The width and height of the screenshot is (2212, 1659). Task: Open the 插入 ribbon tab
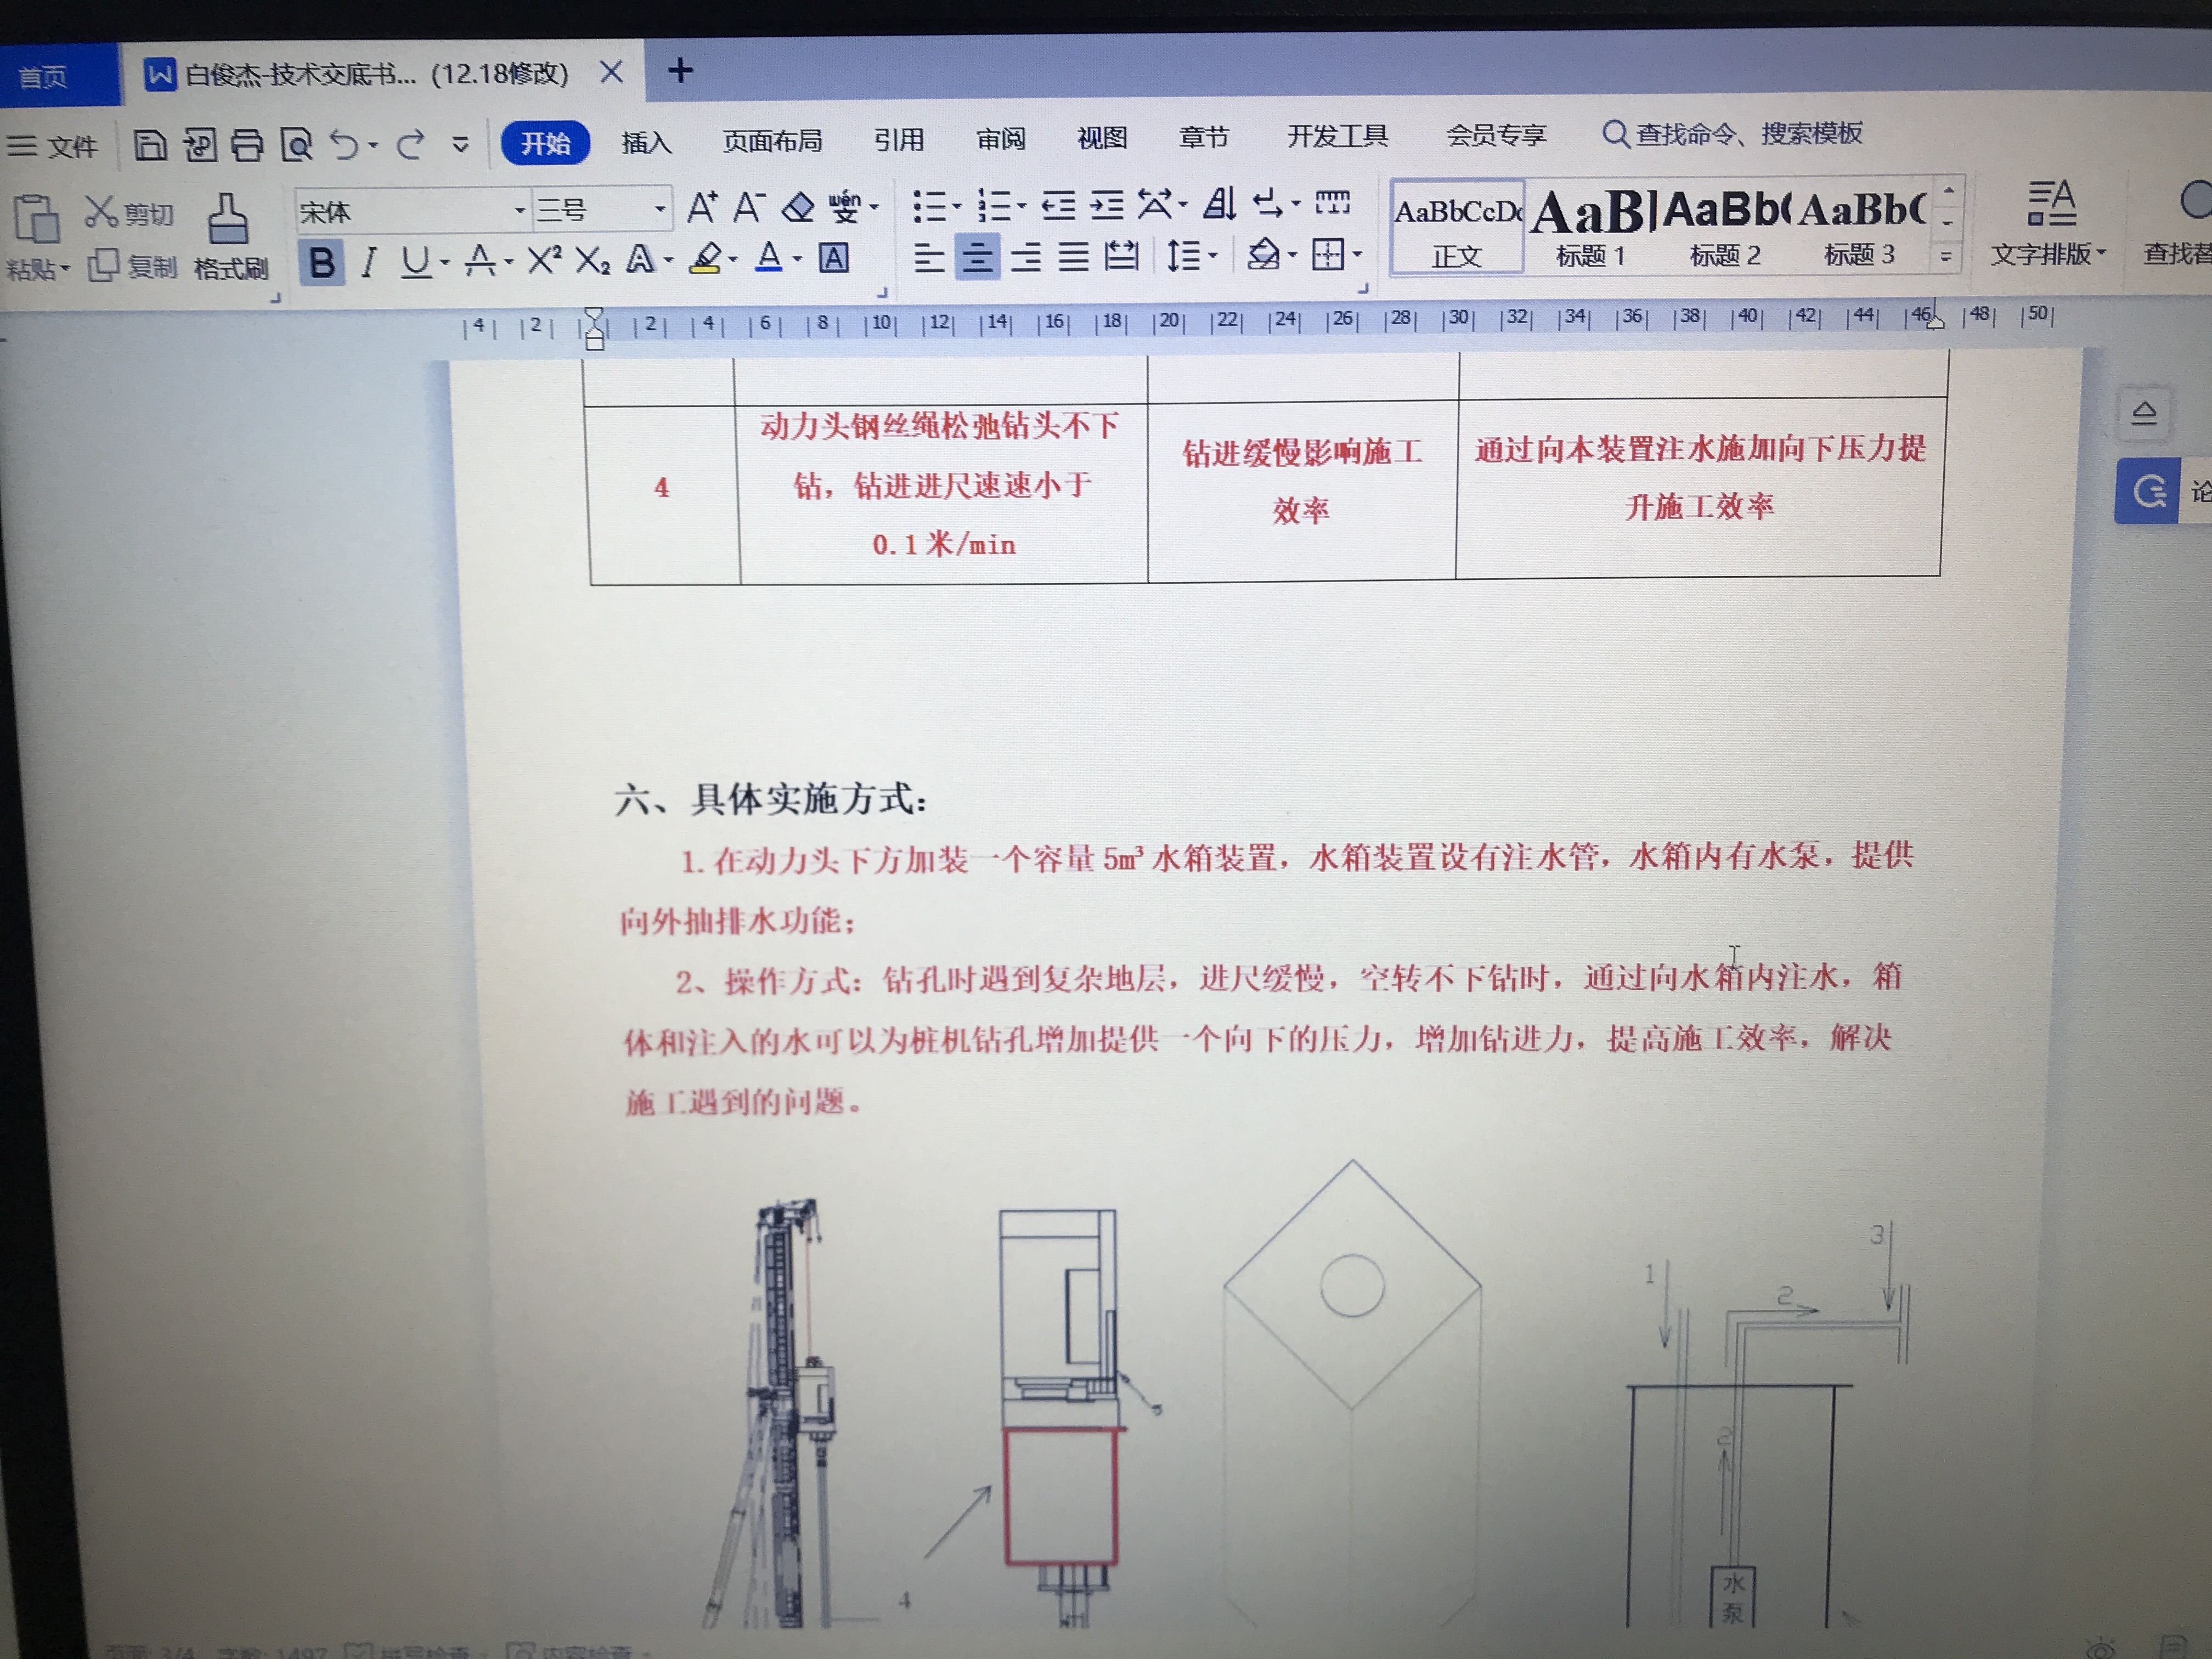click(x=646, y=142)
